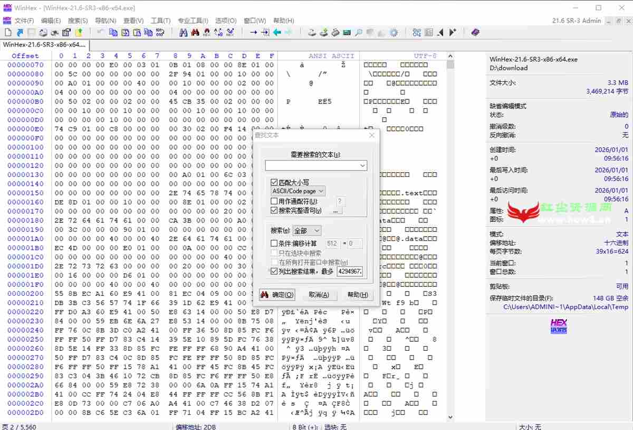Viewport: 633px width, 430px height.
Task: Click the 确定(O) button
Action: click(277, 295)
